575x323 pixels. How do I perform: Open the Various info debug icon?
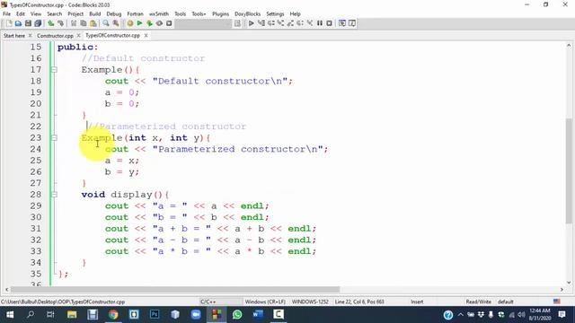[x=352, y=23]
